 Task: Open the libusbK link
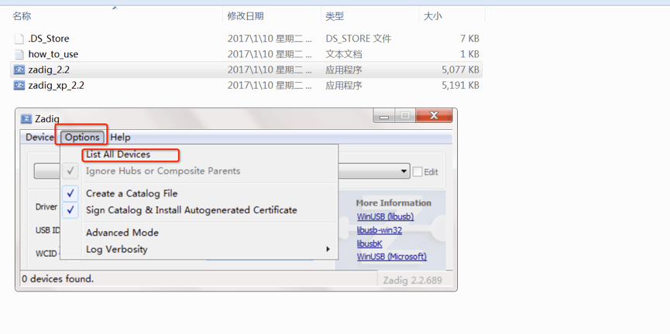point(369,244)
